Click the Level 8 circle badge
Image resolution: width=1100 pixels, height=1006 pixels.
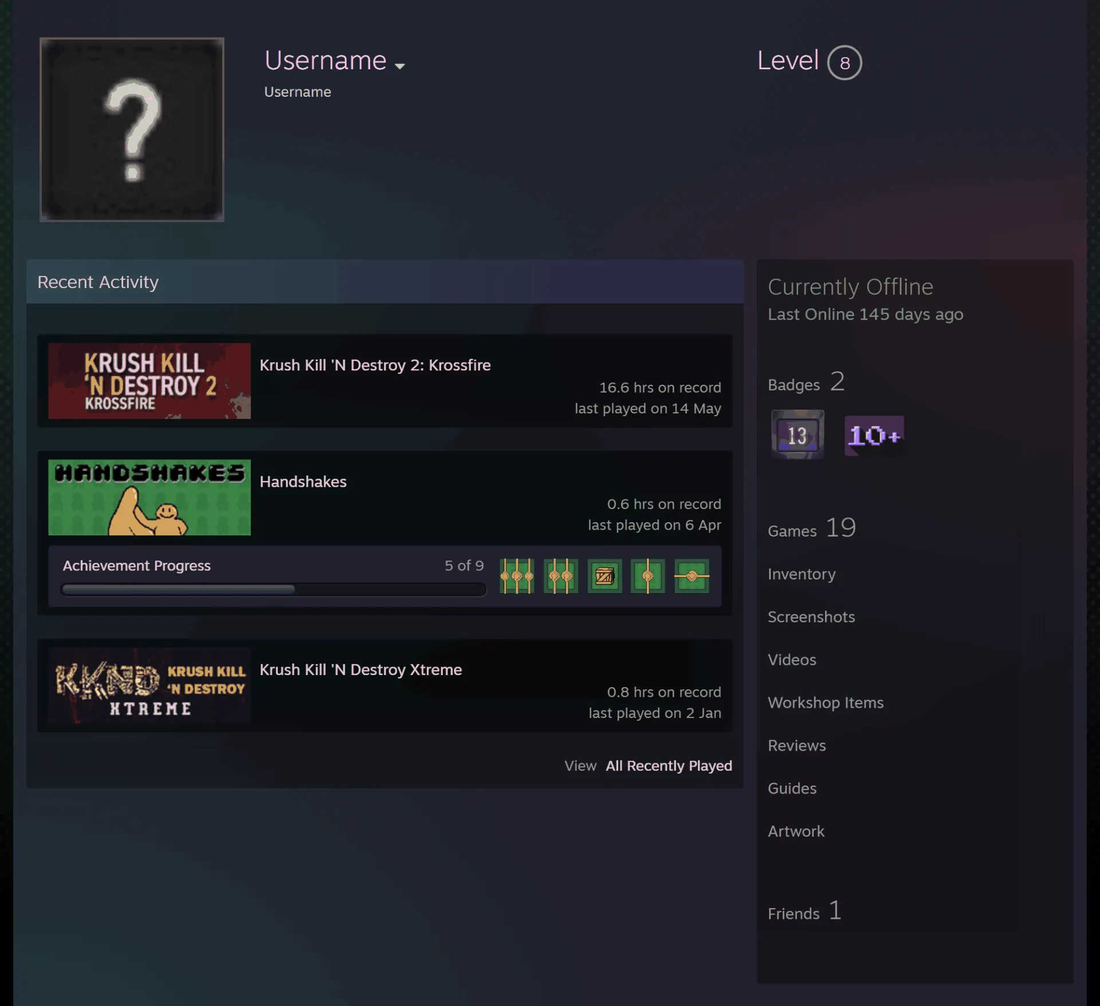844,62
